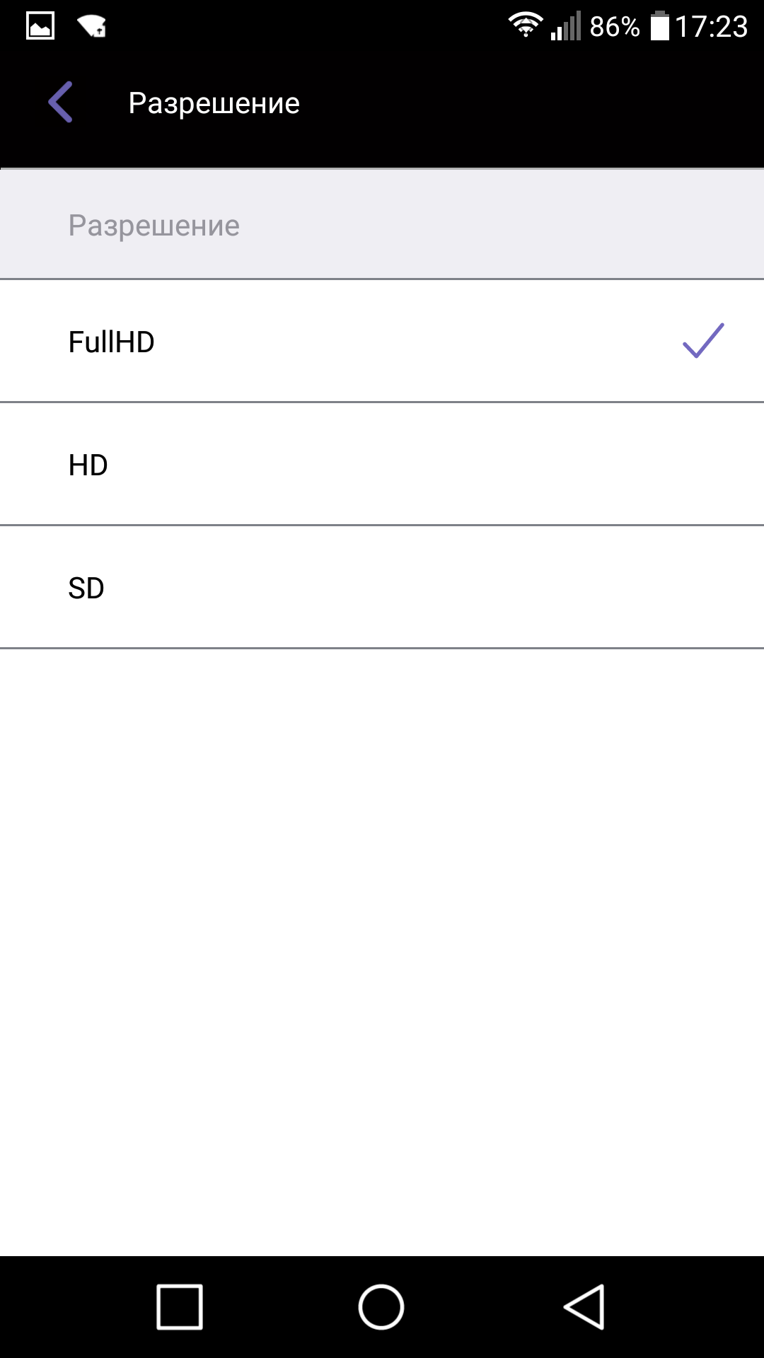This screenshot has height=1358, width=764.
Task: Tap the picture notification icon in status bar
Action: tap(40, 26)
